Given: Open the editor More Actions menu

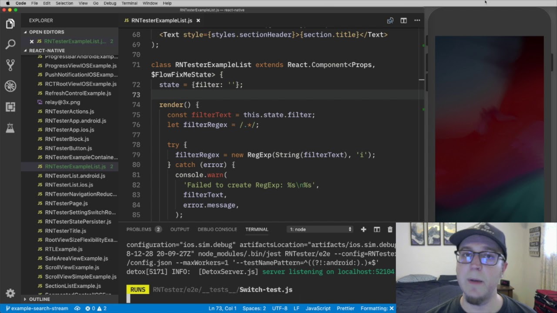Looking at the screenshot, I should (x=417, y=20).
